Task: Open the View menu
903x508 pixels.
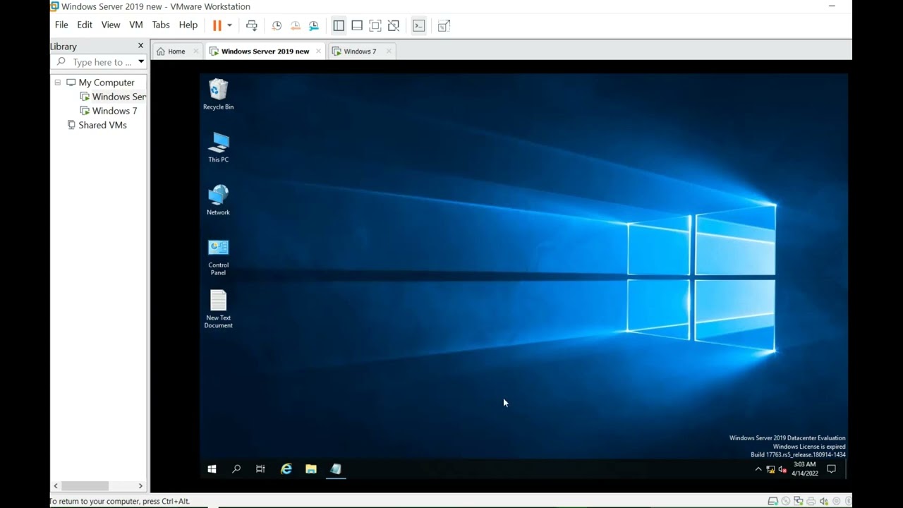Action: click(111, 25)
